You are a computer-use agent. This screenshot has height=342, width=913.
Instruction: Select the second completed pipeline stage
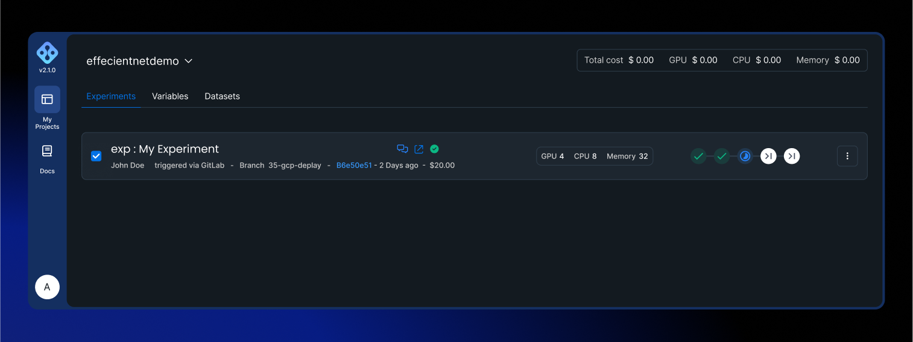[x=722, y=156]
